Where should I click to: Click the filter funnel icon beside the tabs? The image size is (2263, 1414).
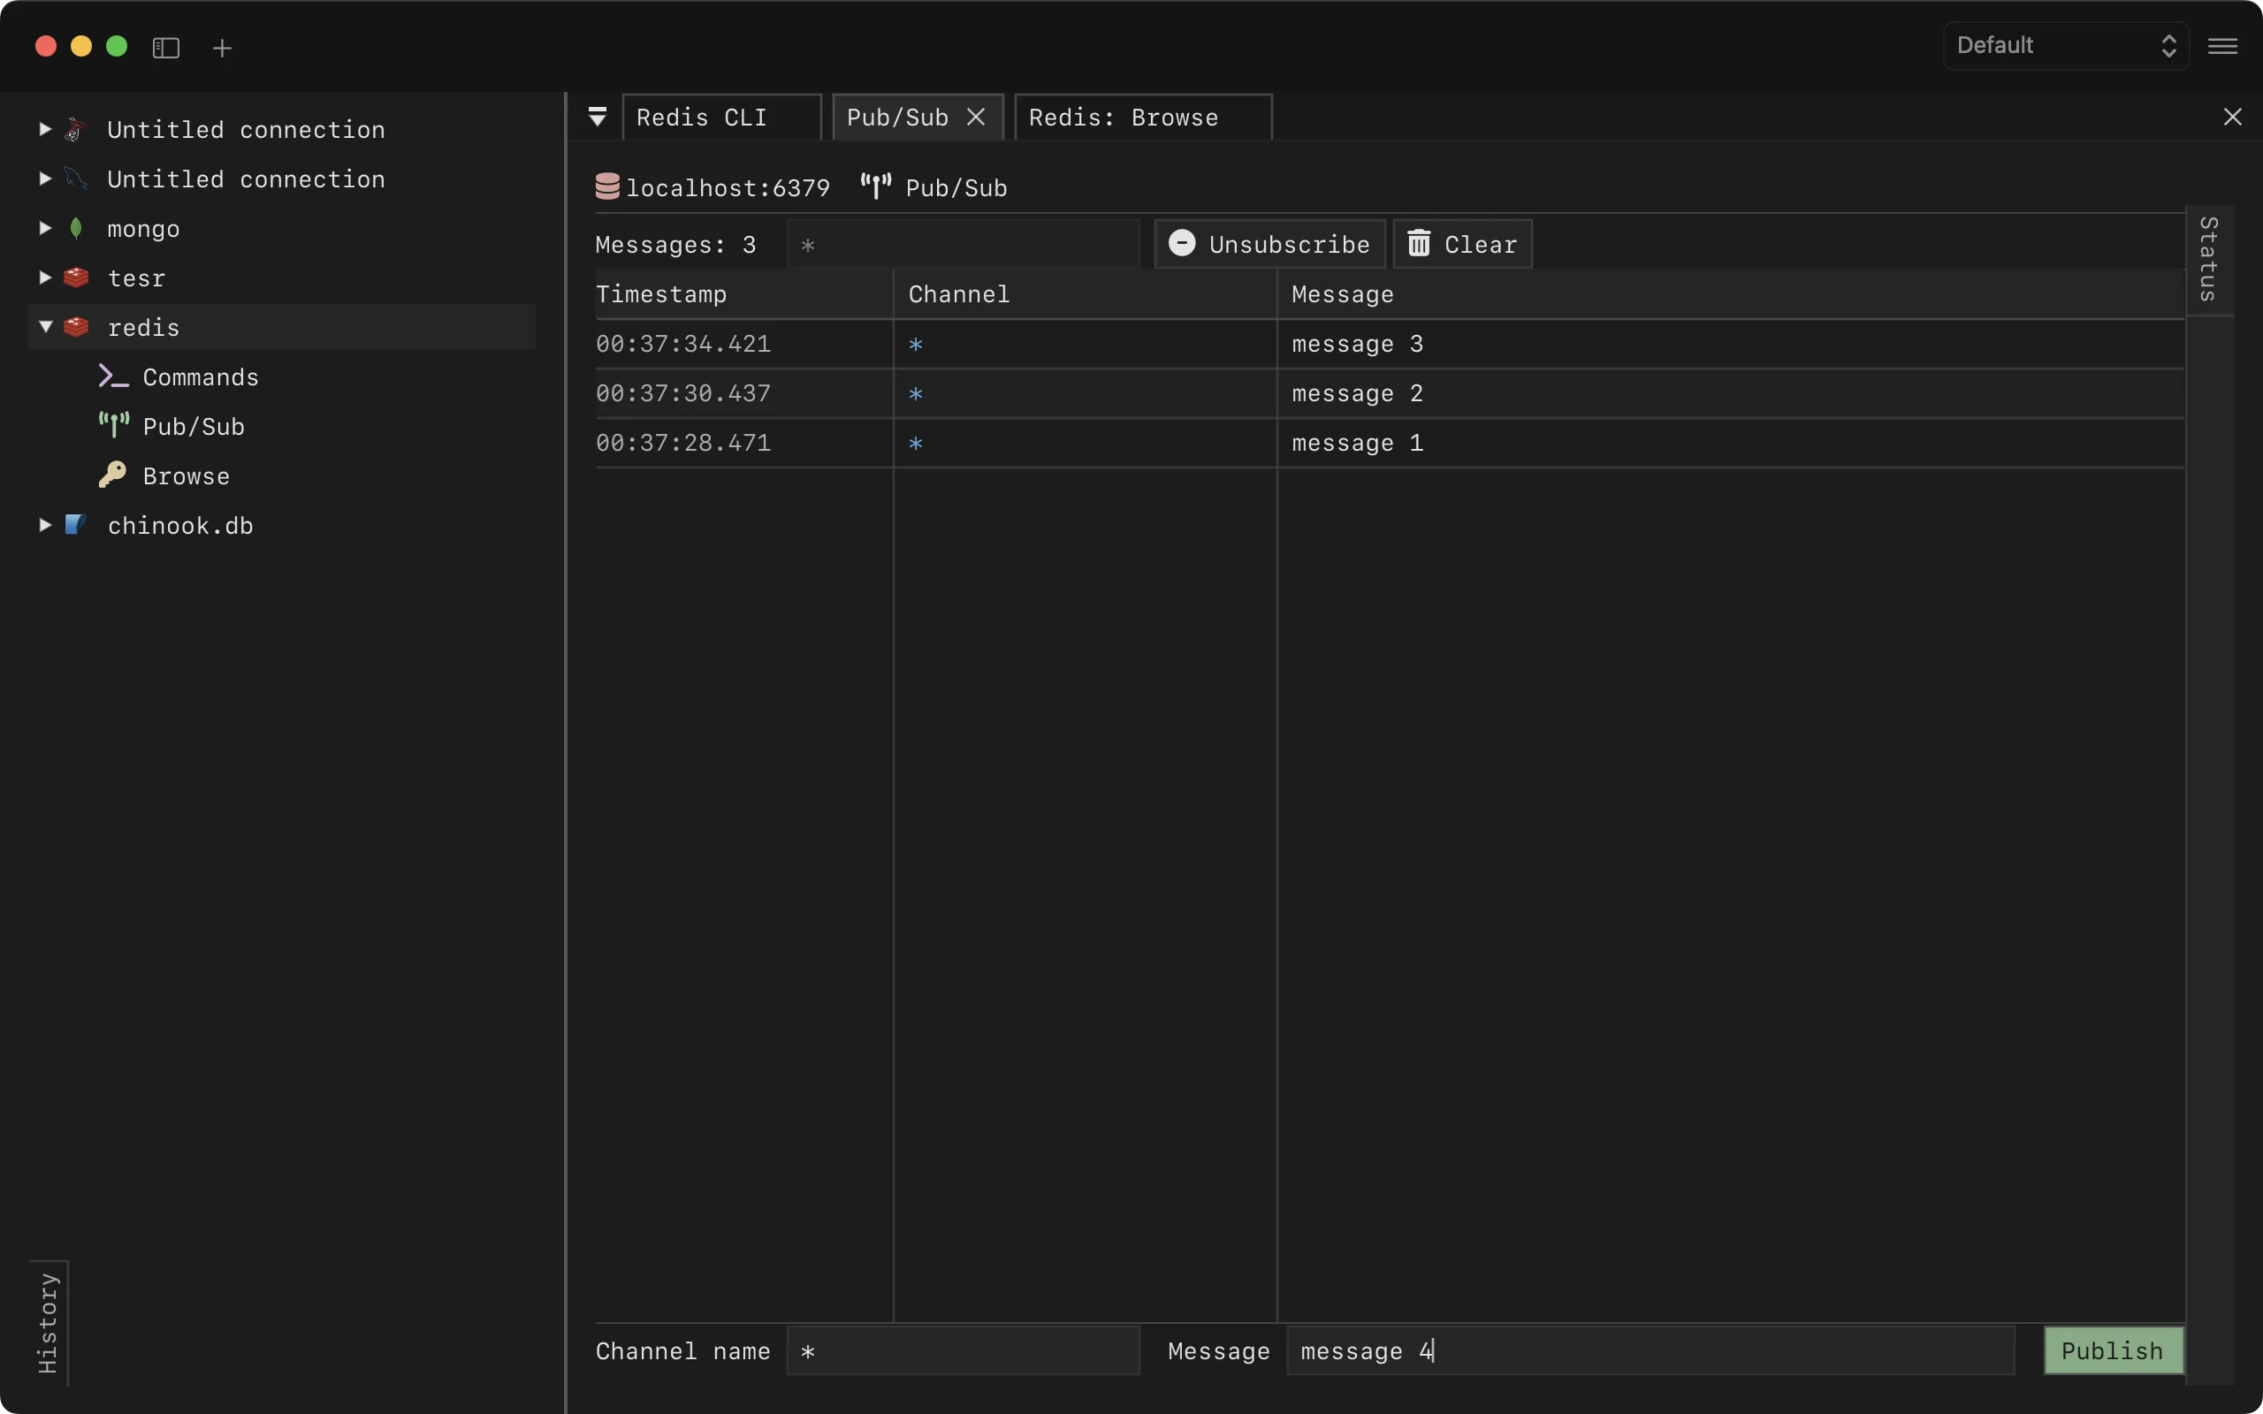(x=598, y=116)
